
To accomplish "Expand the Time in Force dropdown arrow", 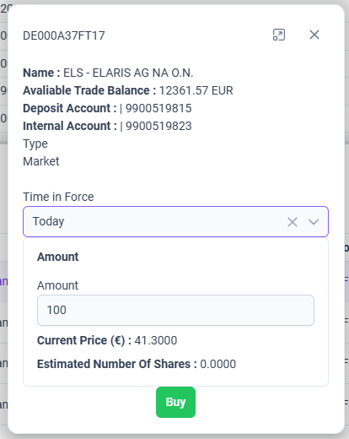I will click(314, 222).
